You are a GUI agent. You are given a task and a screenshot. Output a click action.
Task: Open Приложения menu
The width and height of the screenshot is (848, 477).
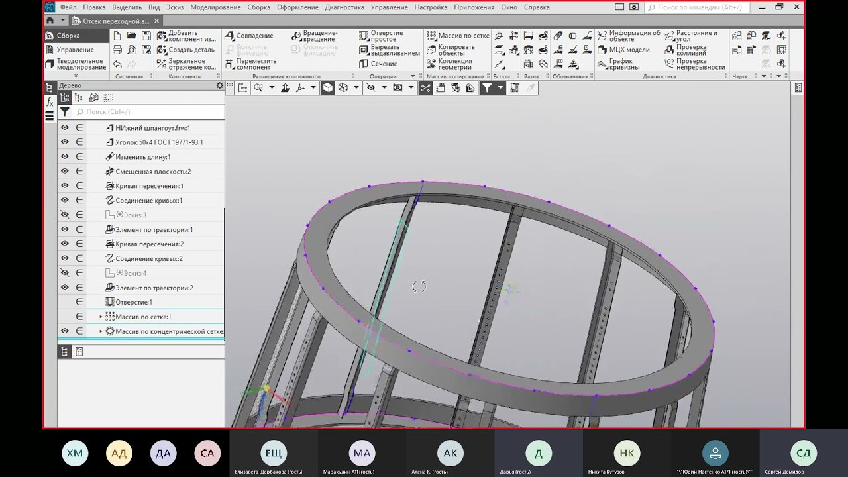pyautogui.click(x=474, y=7)
